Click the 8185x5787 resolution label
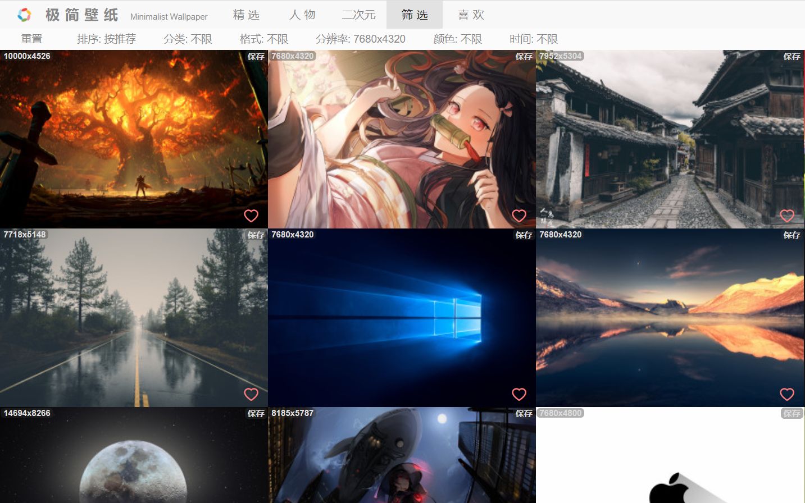Image resolution: width=805 pixels, height=503 pixels. point(293,413)
